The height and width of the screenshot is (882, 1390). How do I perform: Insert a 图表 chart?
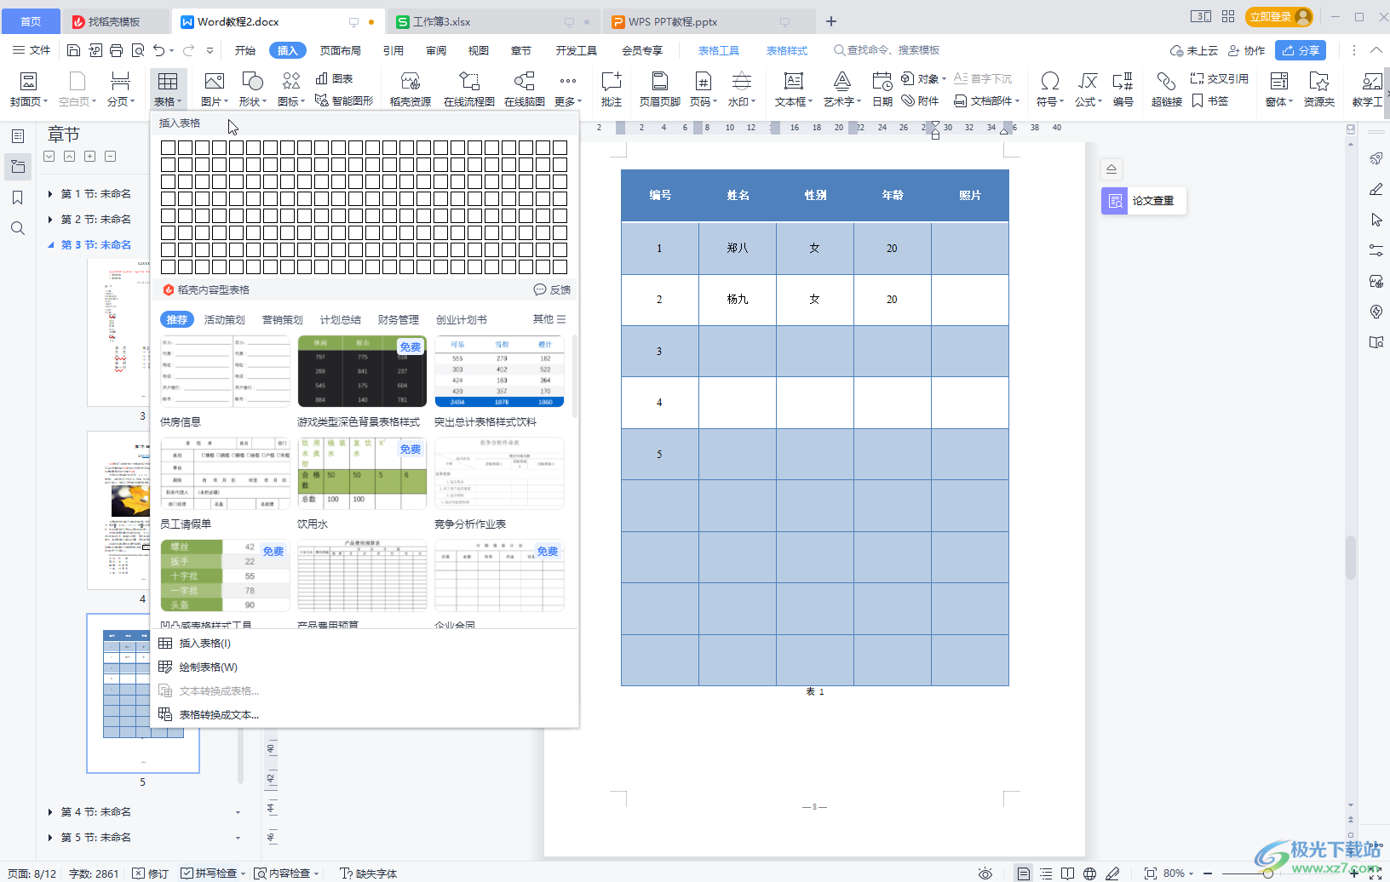pyautogui.click(x=334, y=78)
